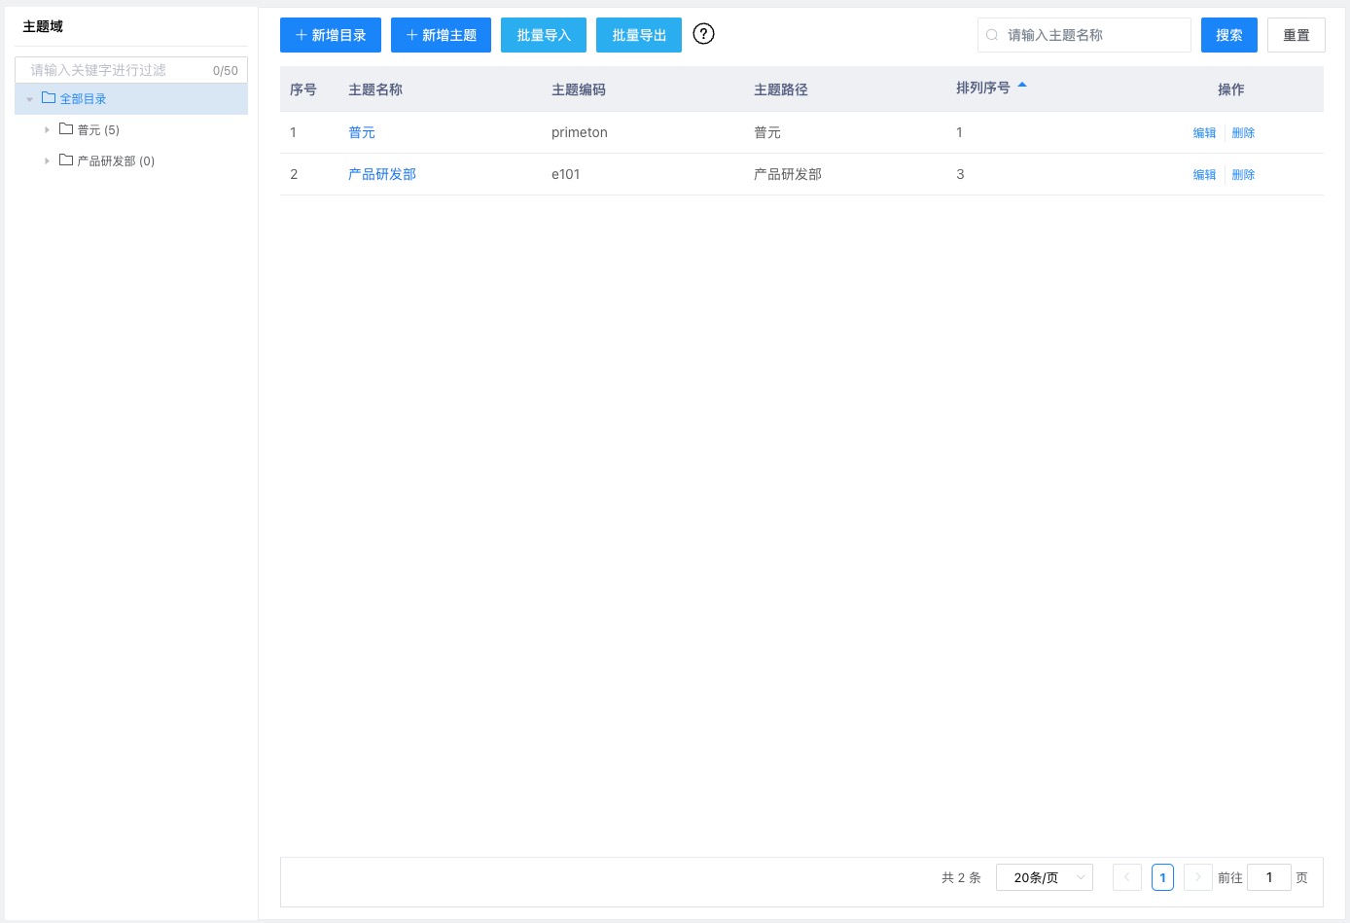Click the folder icon next to 普元
The width and height of the screenshot is (1350, 923).
coord(65,129)
